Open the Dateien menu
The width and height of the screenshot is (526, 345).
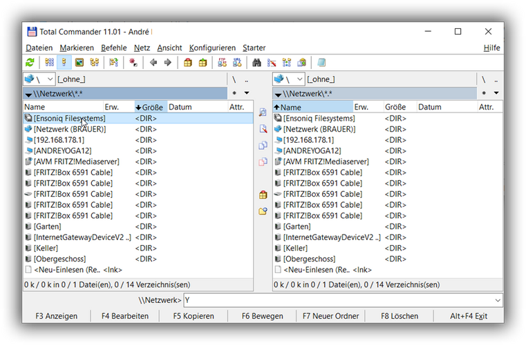pyautogui.click(x=39, y=48)
